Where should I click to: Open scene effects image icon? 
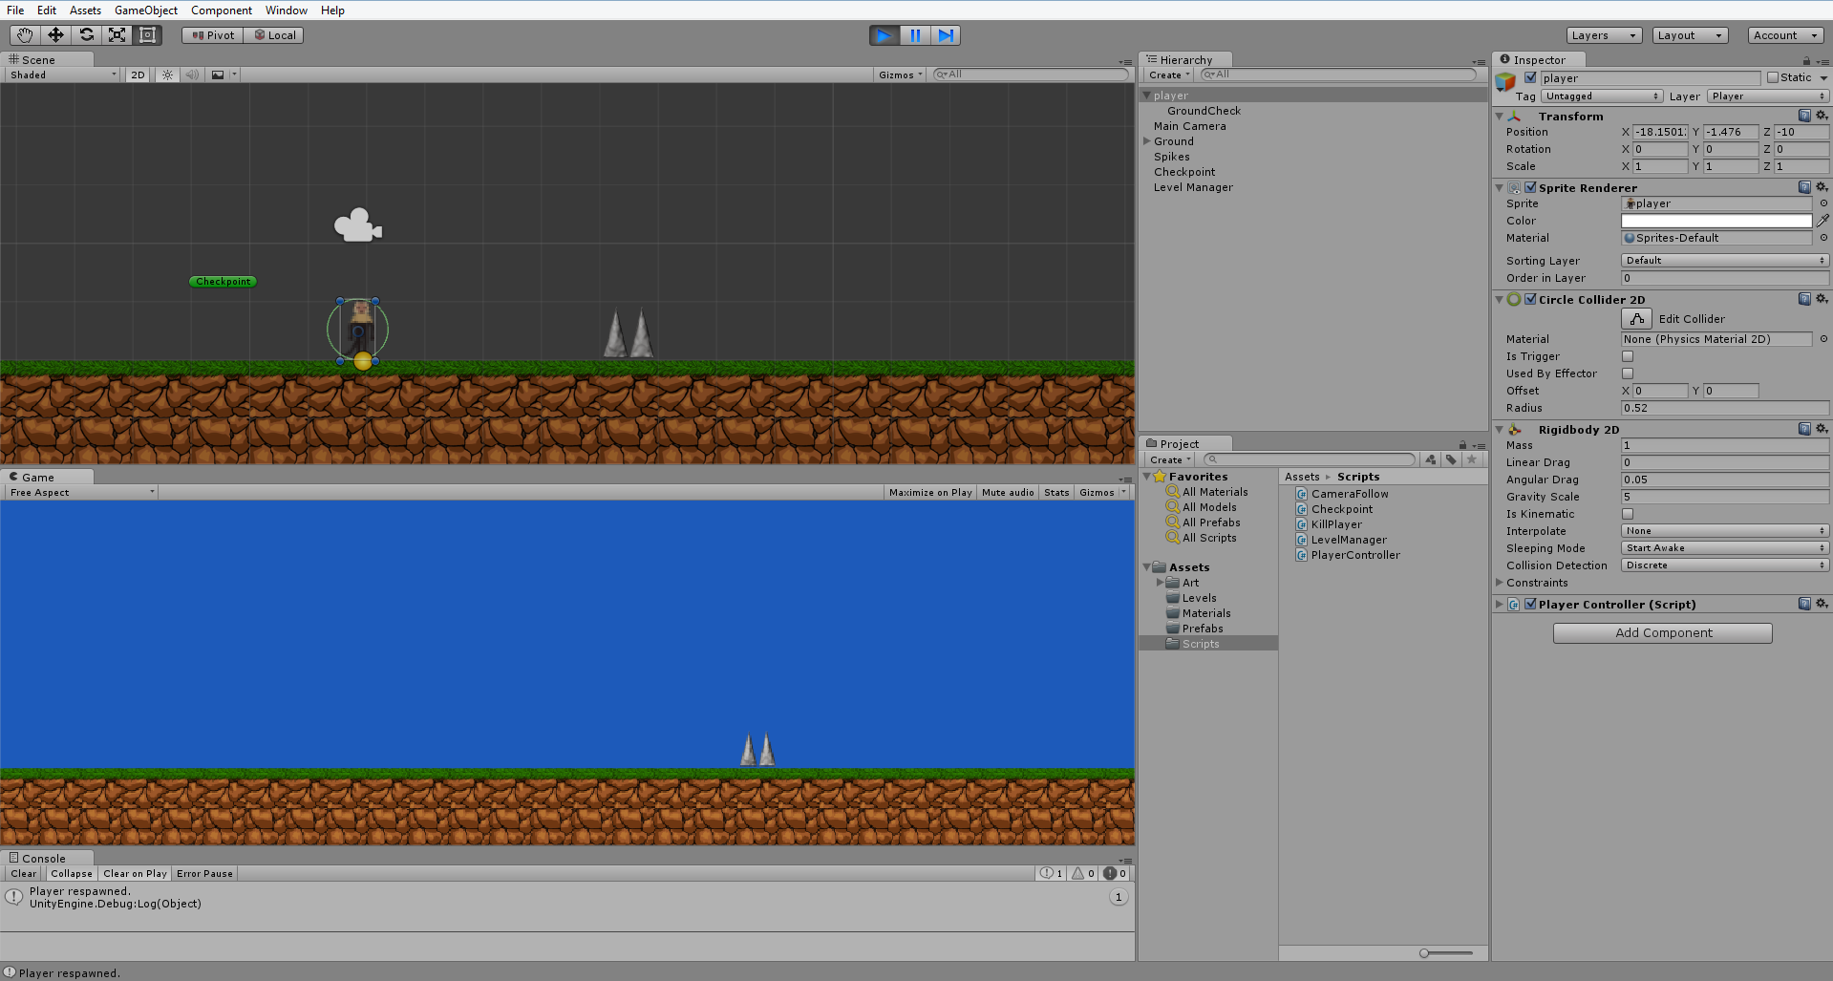click(218, 75)
